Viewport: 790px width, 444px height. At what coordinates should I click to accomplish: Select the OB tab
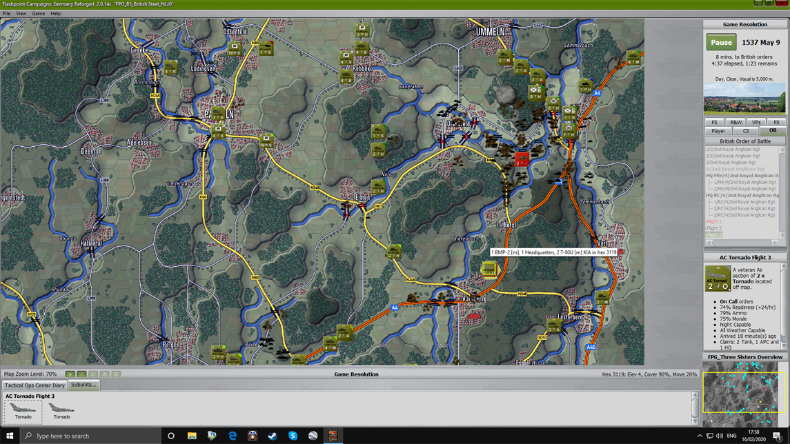point(772,130)
